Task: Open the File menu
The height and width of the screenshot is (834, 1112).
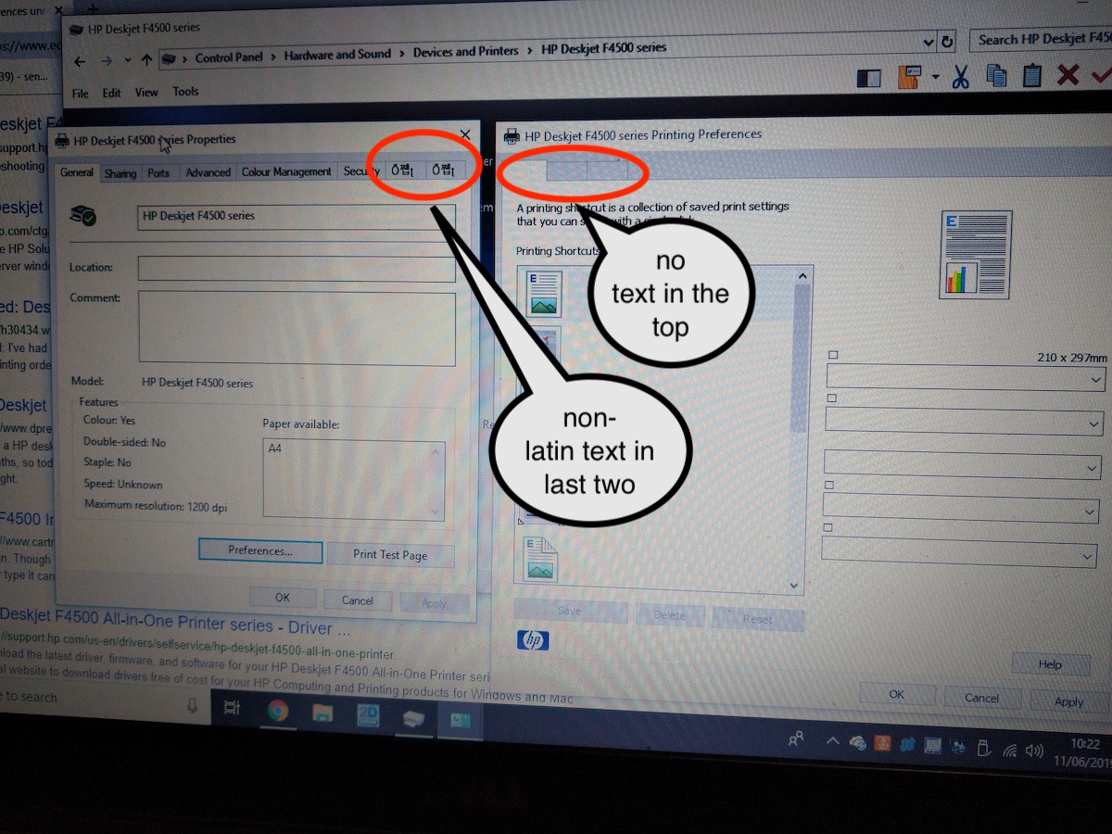Action: (81, 94)
